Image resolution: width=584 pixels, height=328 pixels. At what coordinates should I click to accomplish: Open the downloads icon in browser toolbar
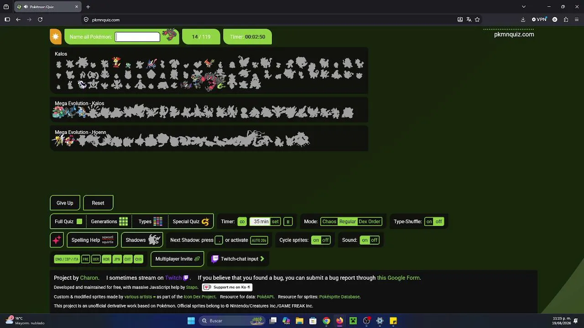pyautogui.click(x=523, y=20)
